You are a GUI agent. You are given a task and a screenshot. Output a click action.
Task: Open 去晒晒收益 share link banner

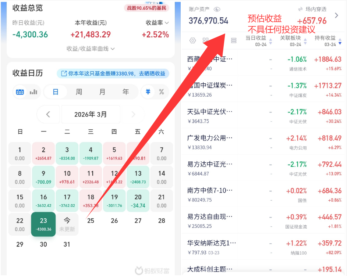[x=113, y=74]
